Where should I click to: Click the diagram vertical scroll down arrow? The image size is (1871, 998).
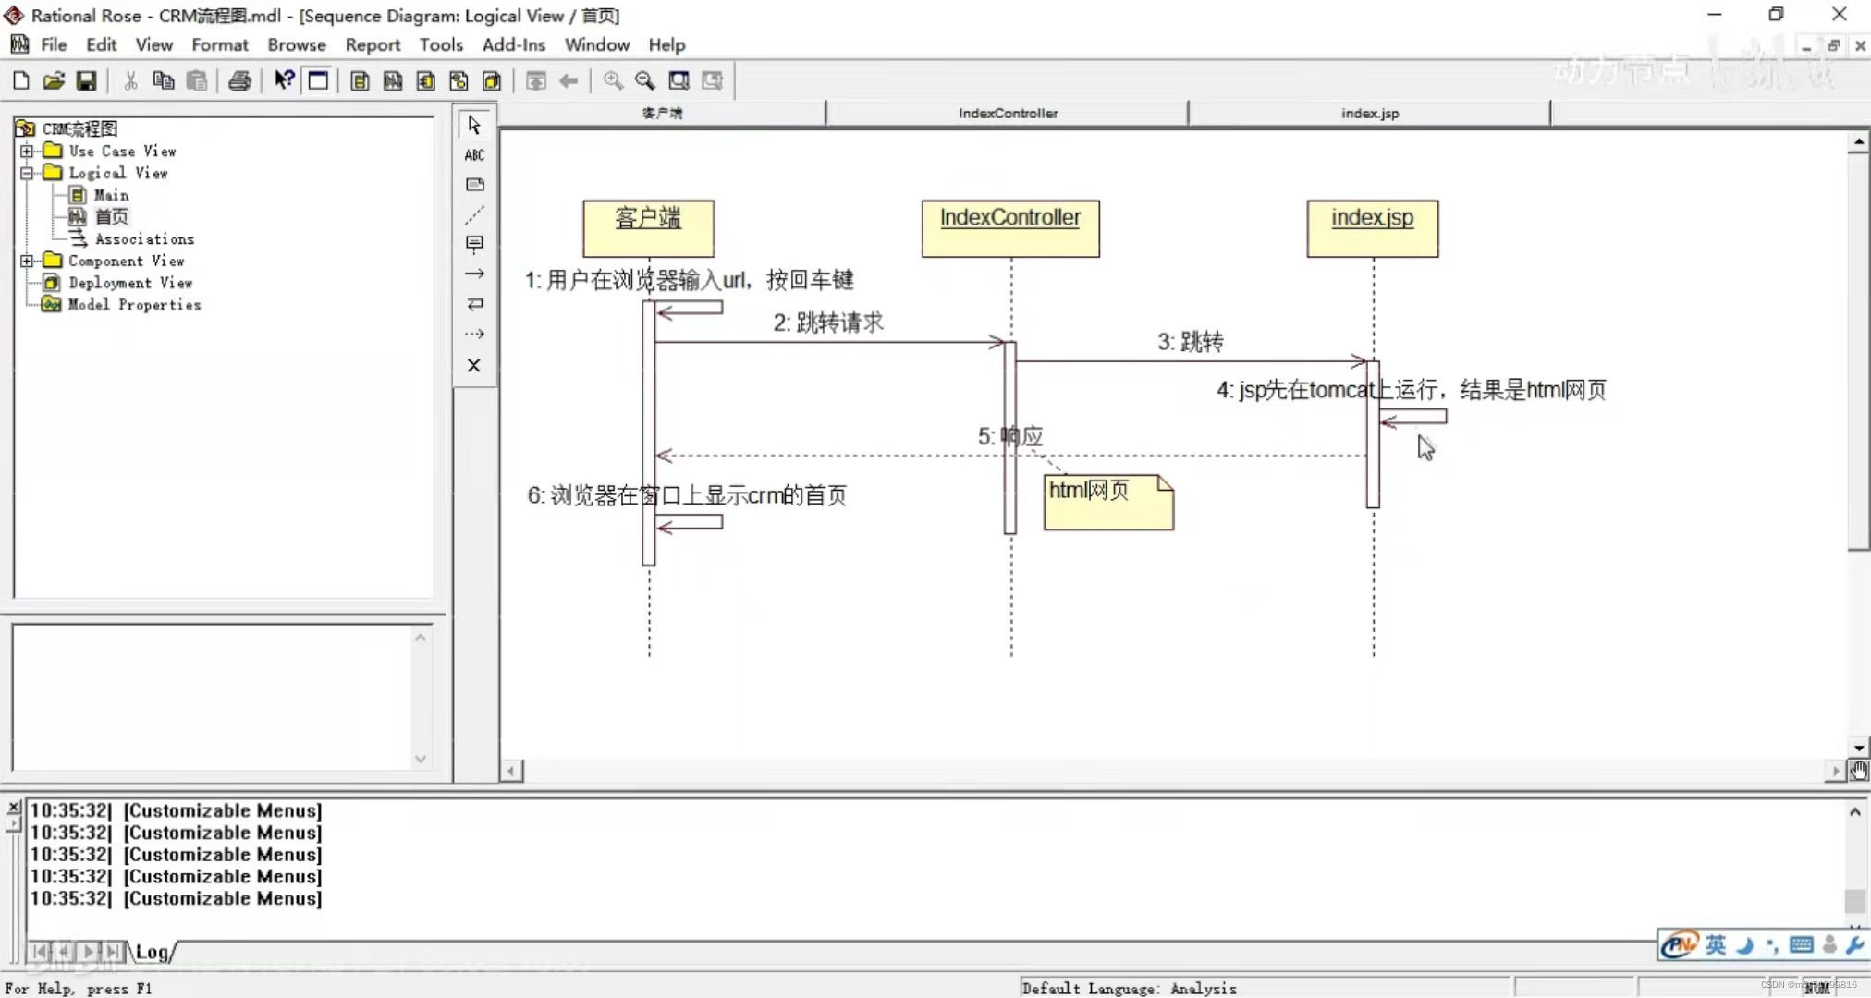pyautogui.click(x=1858, y=747)
